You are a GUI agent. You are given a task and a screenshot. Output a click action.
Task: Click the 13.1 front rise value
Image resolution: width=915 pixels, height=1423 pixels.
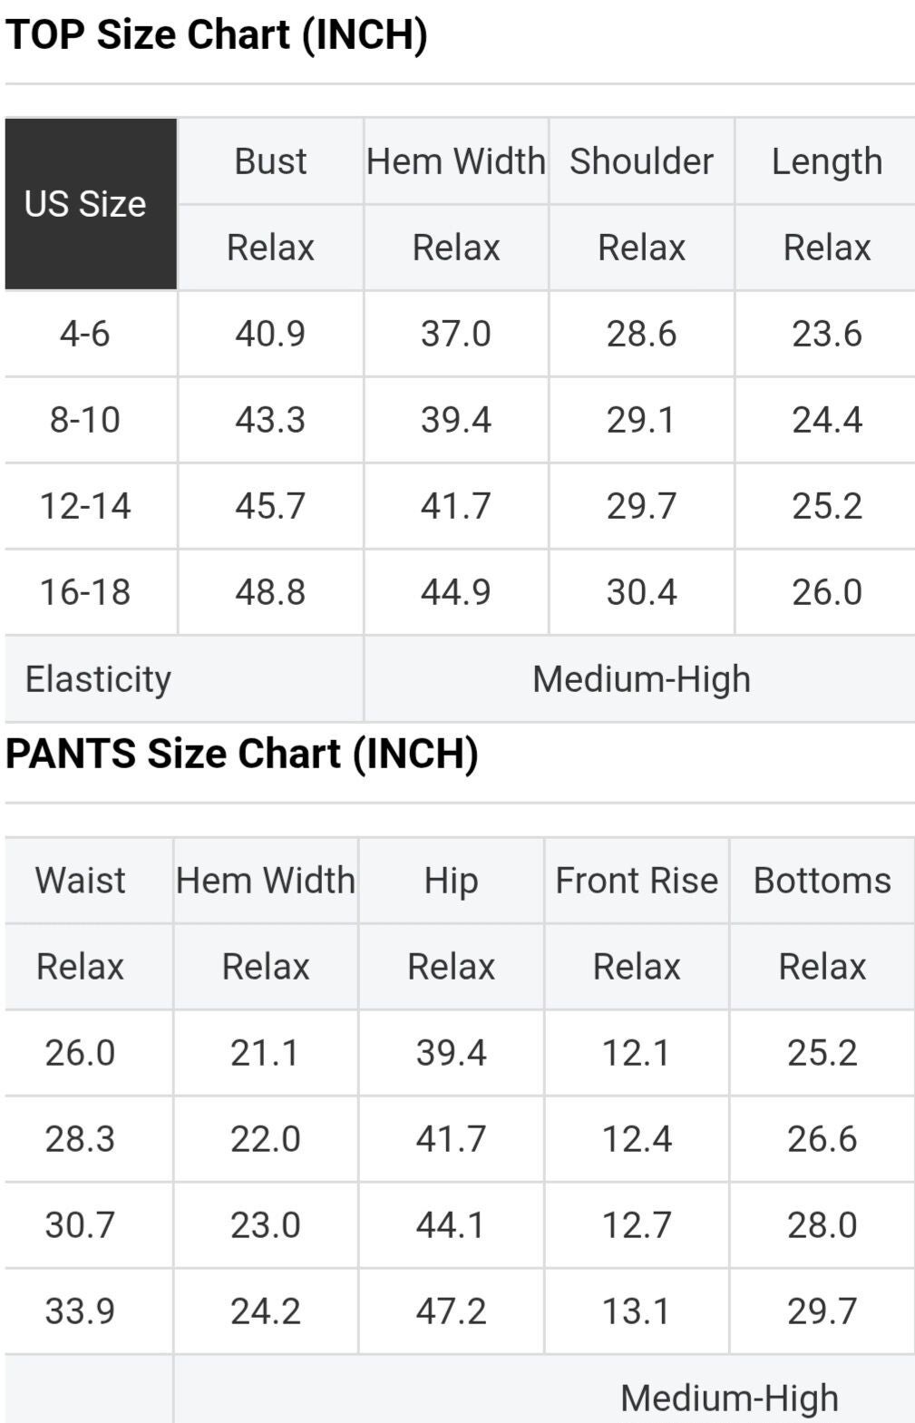coord(637,1311)
